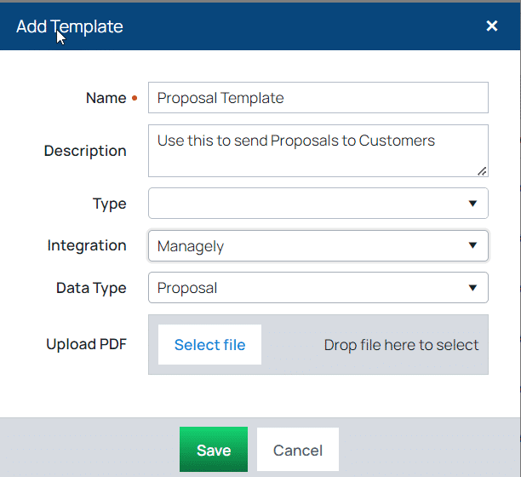Click the Add Template dialog title
Image resolution: width=521 pixels, height=477 pixels.
70,26
